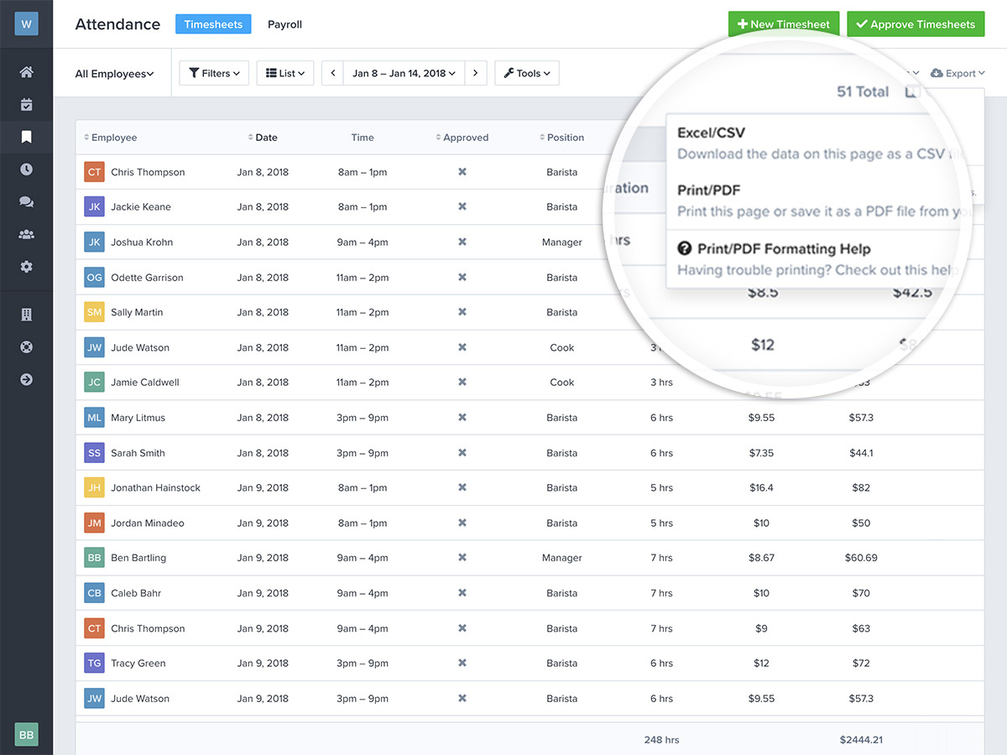Toggle approval X for Odette Garrison

pyautogui.click(x=462, y=277)
